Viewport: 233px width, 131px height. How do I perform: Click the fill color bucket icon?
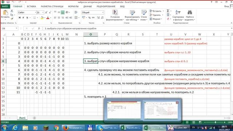point(42,18)
